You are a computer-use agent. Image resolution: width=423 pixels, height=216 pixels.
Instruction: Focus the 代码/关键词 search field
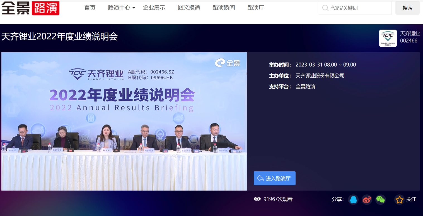tap(355, 8)
